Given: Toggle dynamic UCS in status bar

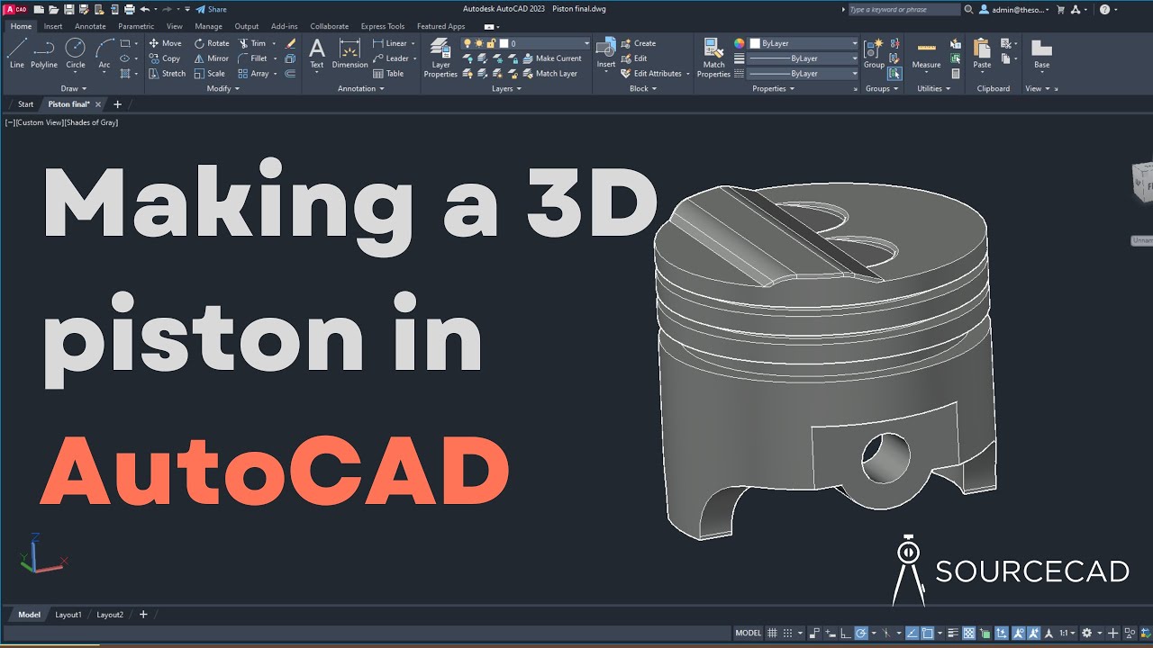Looking at the screenshot, I should tap(1001, 634).
